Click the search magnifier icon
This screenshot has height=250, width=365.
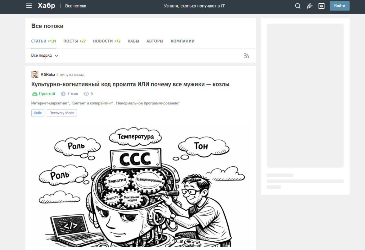pos(298,6)
